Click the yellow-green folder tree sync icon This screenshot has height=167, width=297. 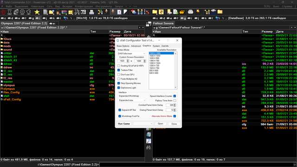tap(100, 12)
